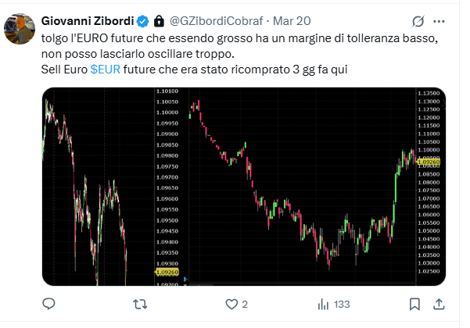Open the @GZibordiCobraf handle link
Viewport: 470px width, 328px height.
coord(216,21)
